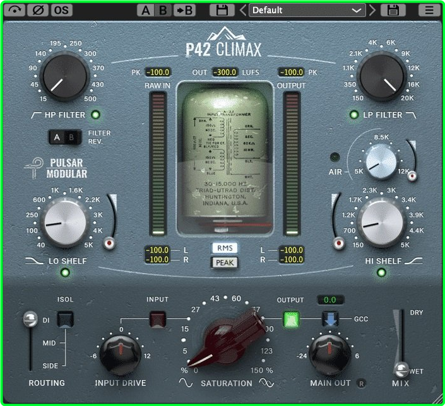Click the GCC blue down-arrow button
The image size is (445, 406).
pyautogui.click(x=330, y=319)
